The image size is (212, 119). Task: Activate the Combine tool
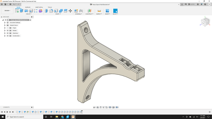pos(61,11)
